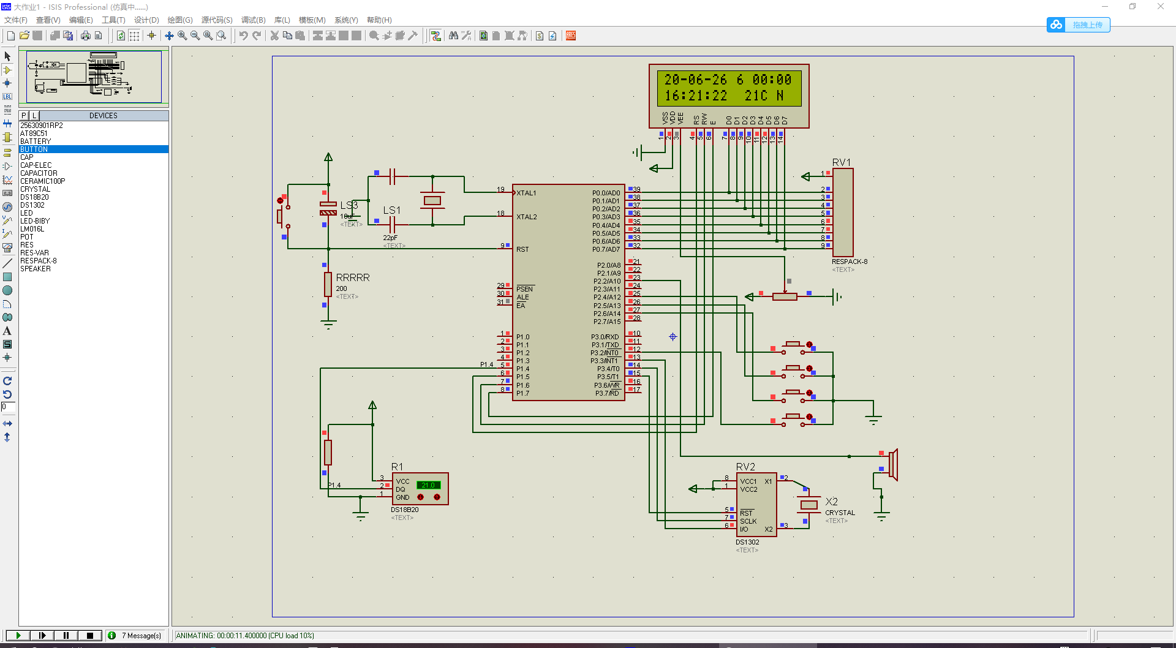Click the Virtual Instruments mode icon

coord(7,248)
